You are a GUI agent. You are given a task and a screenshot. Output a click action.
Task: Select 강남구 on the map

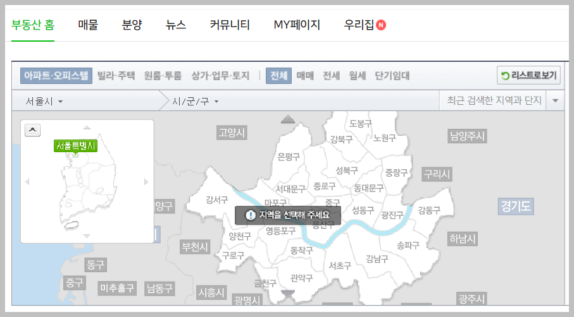(377, 259)
